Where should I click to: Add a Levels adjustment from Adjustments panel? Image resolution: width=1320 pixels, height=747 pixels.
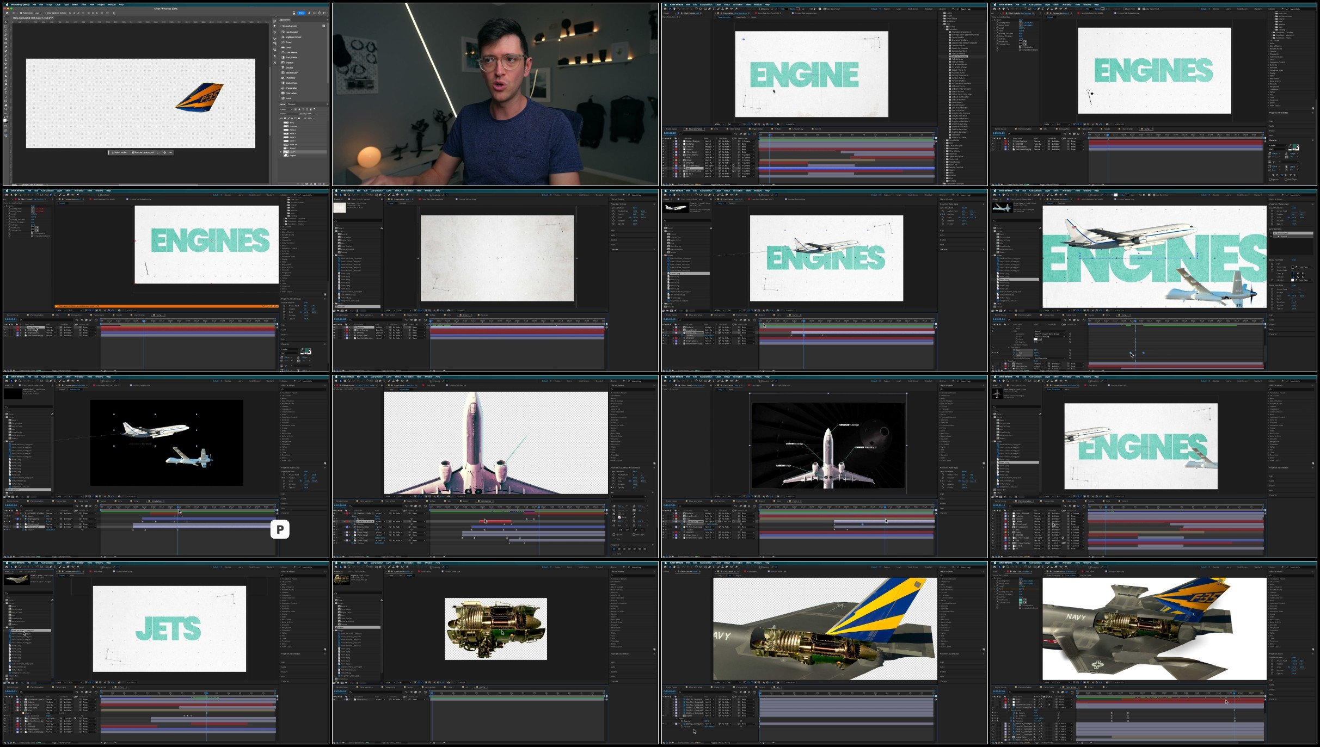pyautogui.click(x=288, y=47)
